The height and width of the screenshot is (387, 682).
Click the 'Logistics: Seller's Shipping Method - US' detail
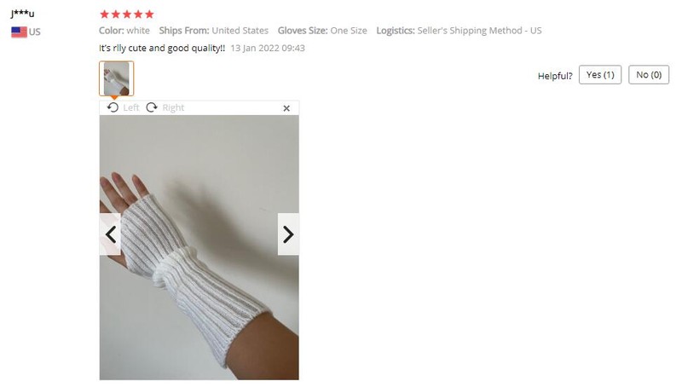[x=459, y=31]
